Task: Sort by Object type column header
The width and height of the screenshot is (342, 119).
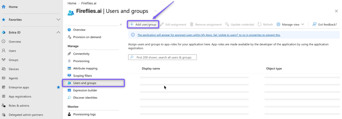Action: point(274,68)
